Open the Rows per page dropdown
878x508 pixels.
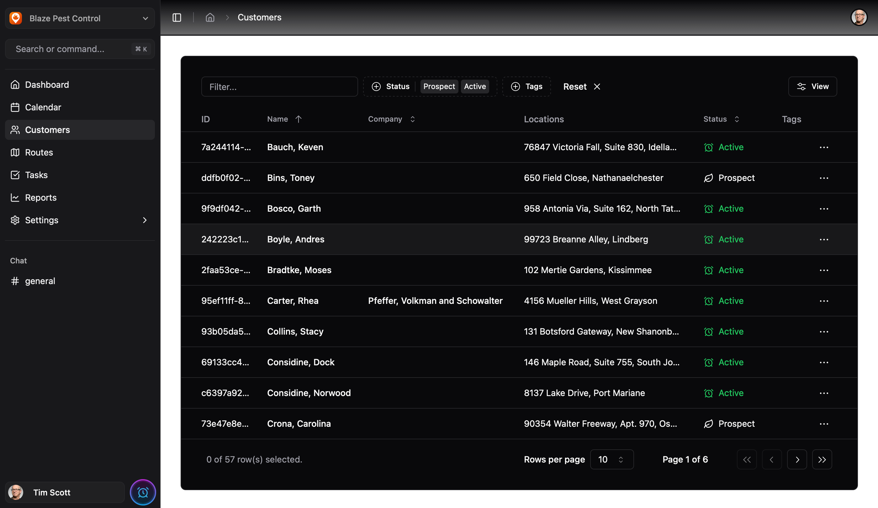pyautogui.click(x=611, y=460)
